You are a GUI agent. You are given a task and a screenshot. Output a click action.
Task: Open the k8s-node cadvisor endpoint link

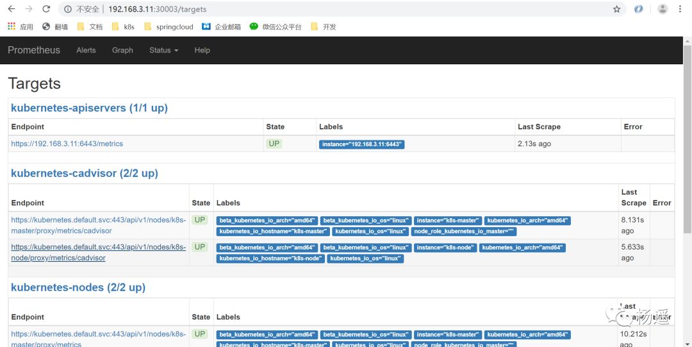click(99, 252)
